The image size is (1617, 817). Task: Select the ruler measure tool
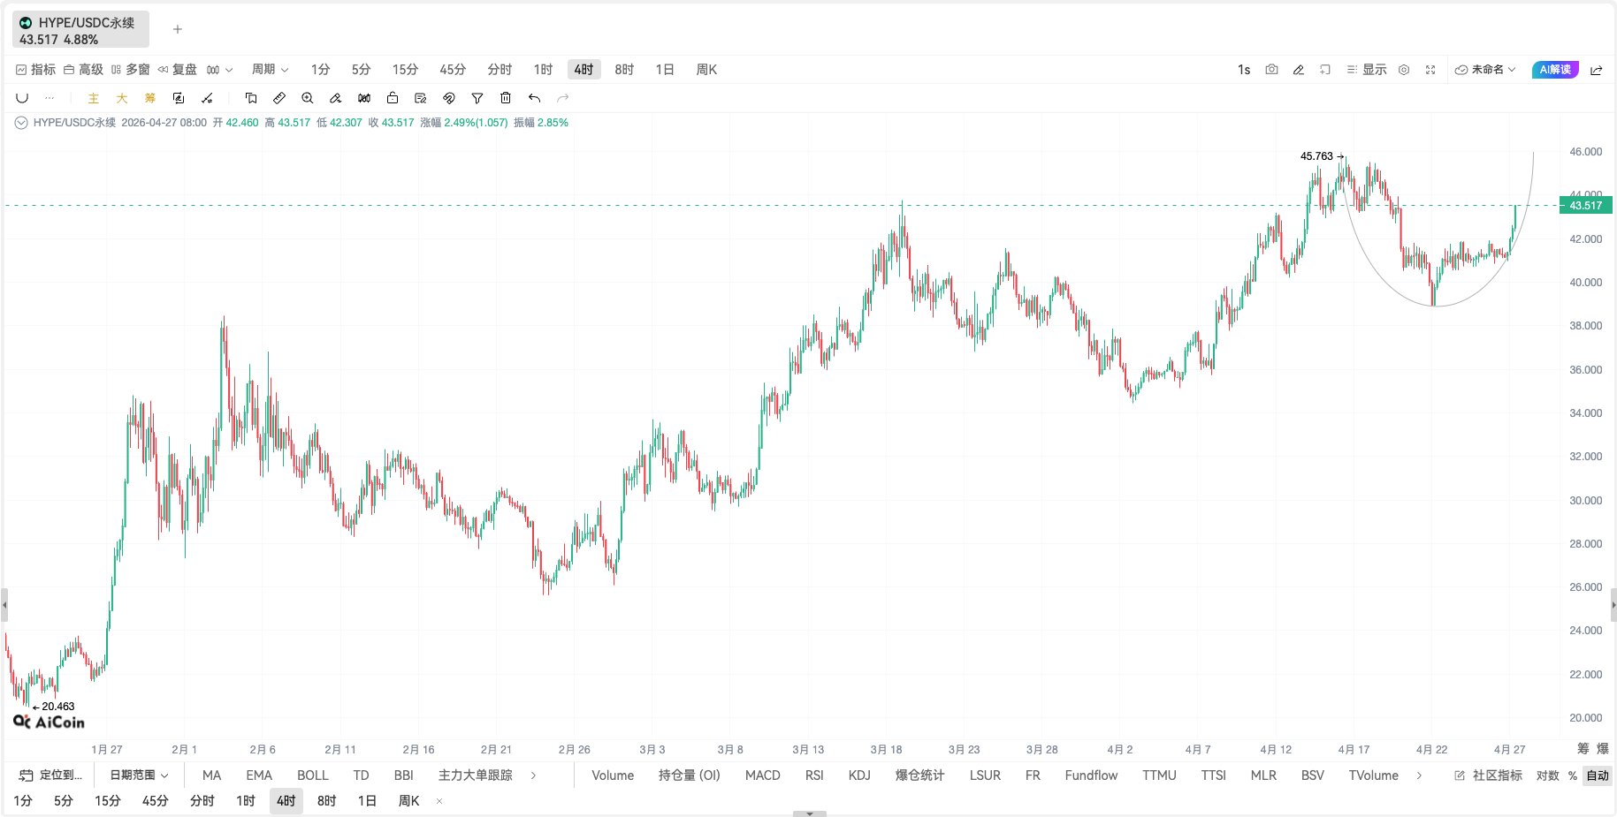(279, 98)
